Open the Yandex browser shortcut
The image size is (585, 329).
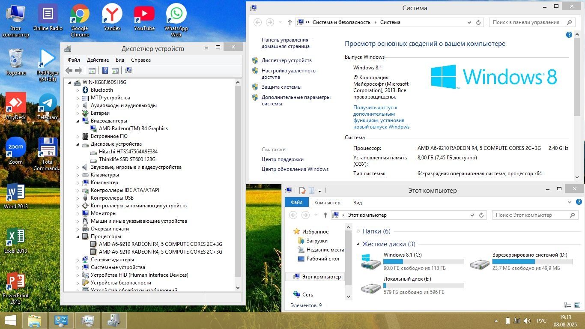pos(112,18)
